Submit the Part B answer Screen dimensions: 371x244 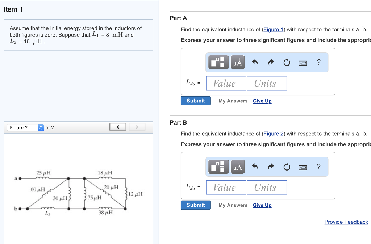pyautogui.click(x=196, y=205)
